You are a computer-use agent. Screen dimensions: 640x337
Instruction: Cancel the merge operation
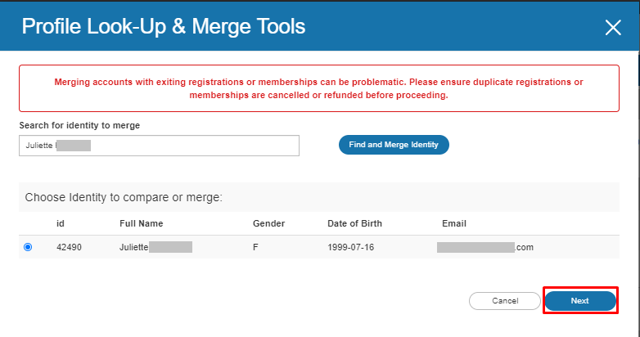tap(505, 301)
